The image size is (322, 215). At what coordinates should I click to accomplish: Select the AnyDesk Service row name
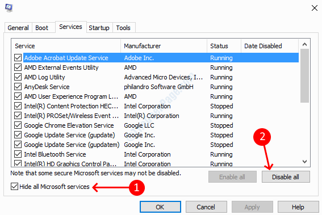[47, 87]
